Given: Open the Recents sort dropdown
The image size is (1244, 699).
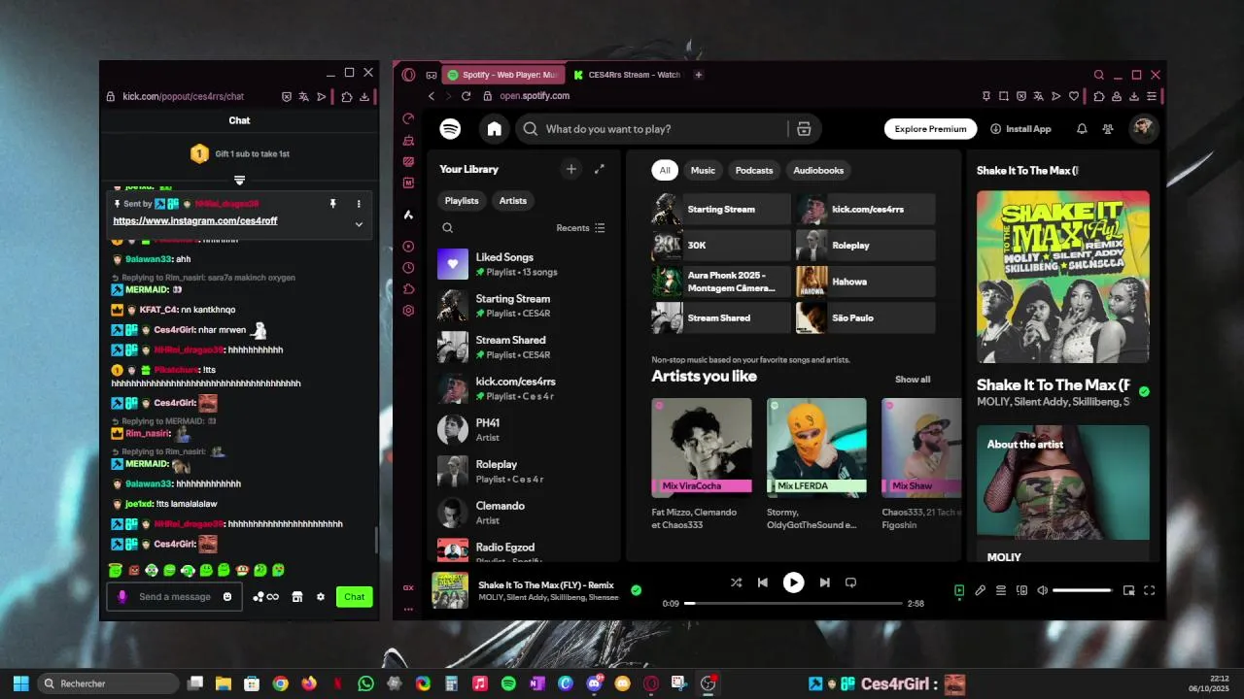Looking at the screenshot, I should [580, 228].
